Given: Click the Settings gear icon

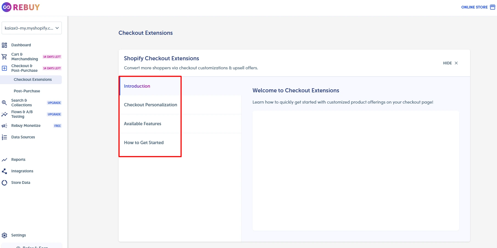Looking at the screenshot, I should tap(4, 235).
